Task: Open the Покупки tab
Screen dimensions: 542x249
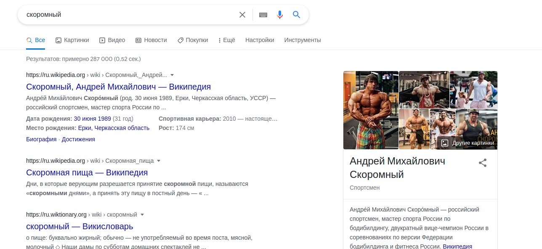Action: pos(193,40)
